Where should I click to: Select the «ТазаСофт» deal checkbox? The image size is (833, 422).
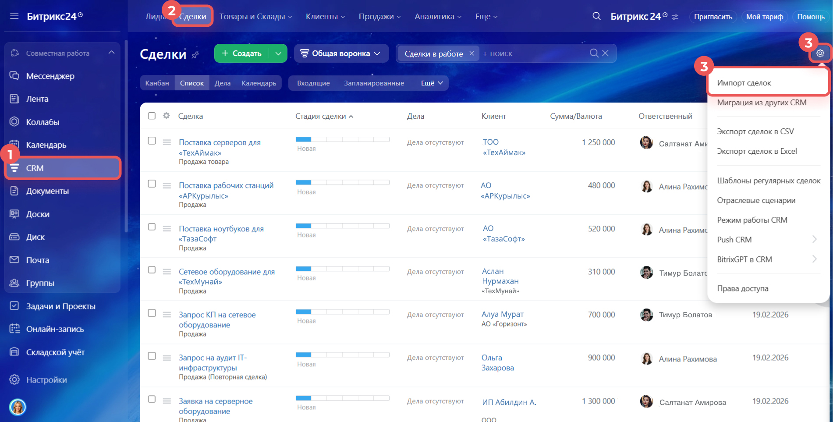(x=152, y=227)
